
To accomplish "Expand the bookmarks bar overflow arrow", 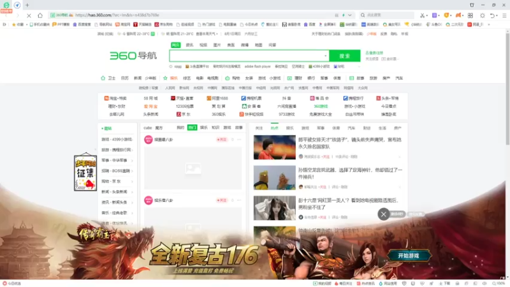I will pyautogui.click(x=489, y=24).
